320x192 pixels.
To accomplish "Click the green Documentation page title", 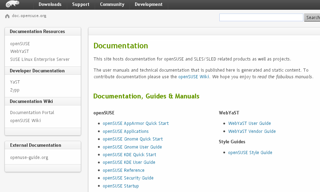I will (x=120, y=46).
